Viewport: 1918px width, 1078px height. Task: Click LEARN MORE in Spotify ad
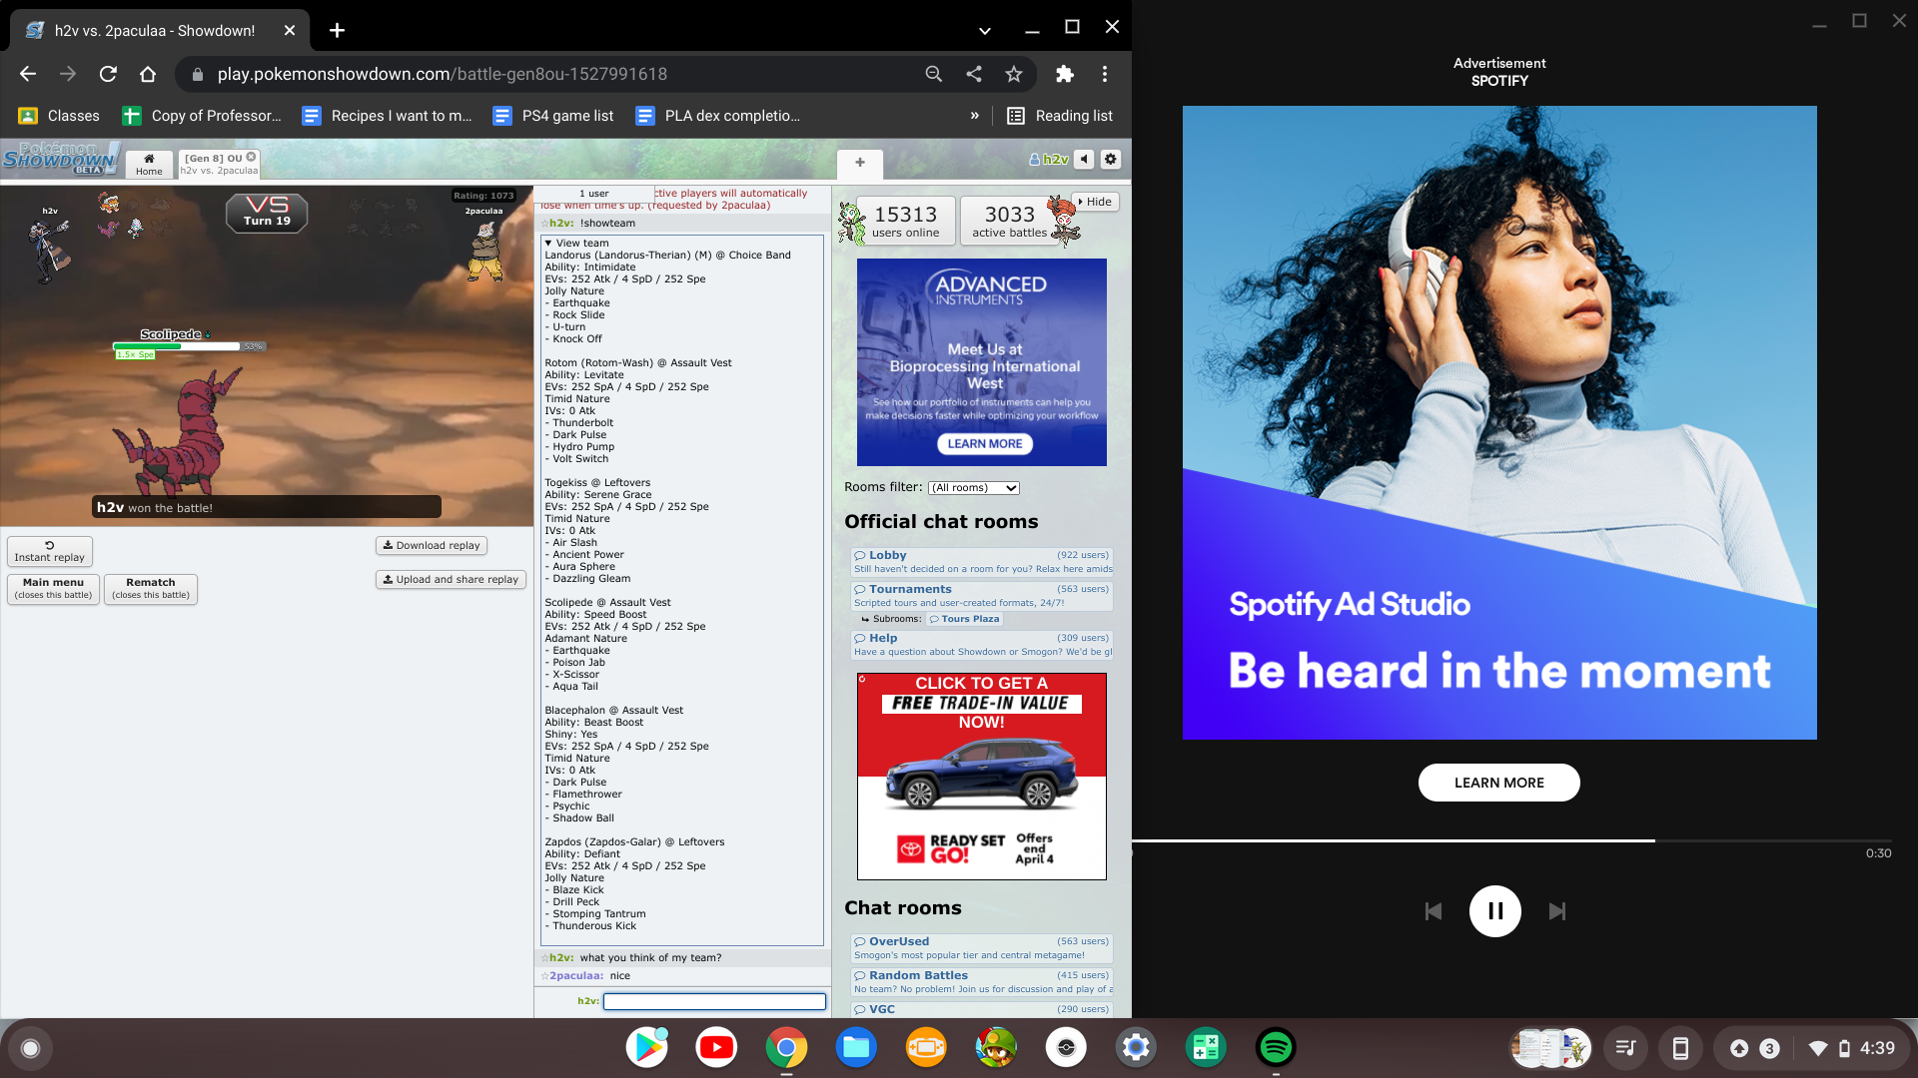(x=1498, y=783)
